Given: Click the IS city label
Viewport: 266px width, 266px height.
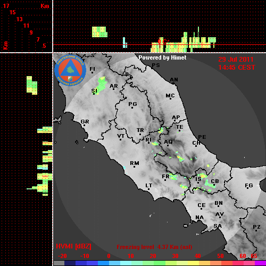Looking at the screenshot, I should (198, 179).
